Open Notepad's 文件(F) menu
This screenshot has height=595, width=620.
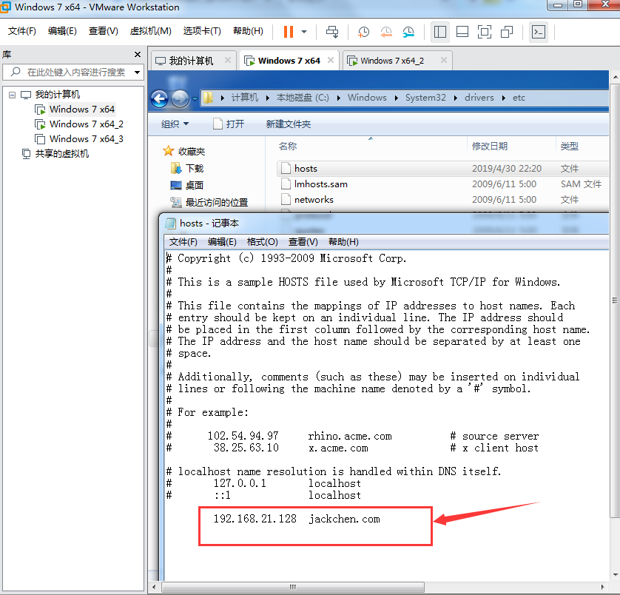[x=183, y=242]
